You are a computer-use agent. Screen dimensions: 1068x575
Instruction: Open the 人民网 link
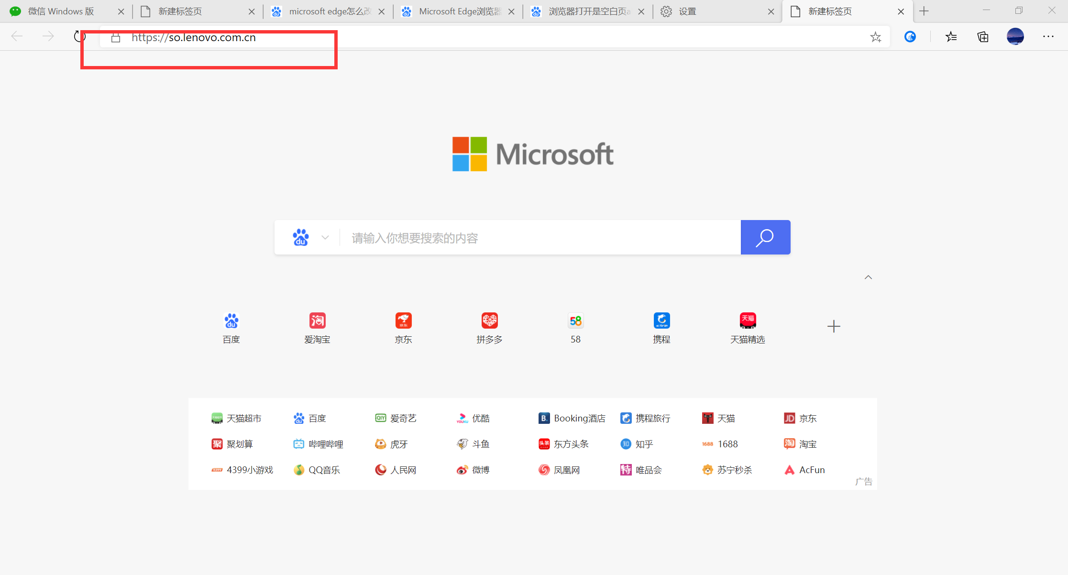click(396, 470)
